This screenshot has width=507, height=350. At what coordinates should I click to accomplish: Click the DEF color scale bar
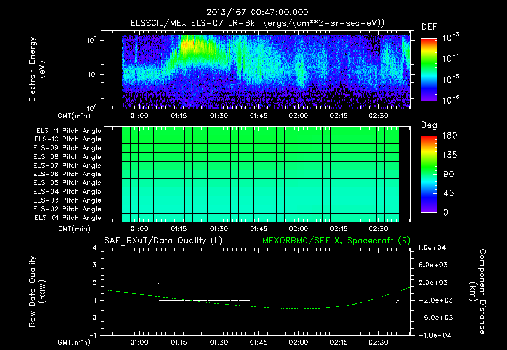pyautogui.click(x=429, y=70)
